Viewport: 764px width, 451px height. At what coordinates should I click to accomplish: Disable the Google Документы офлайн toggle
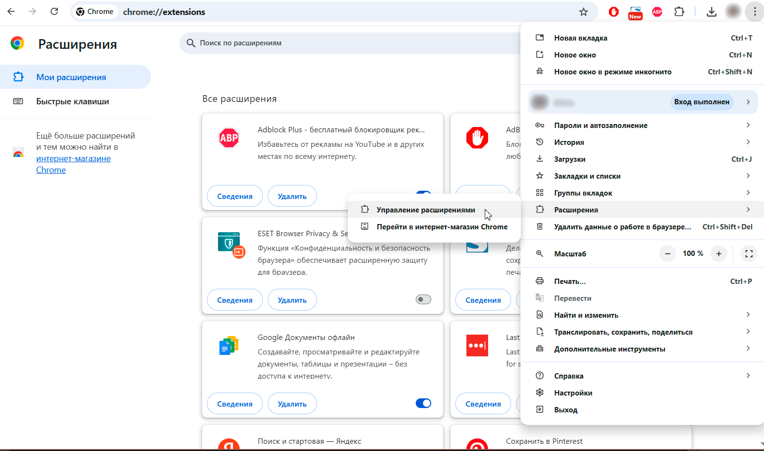tap(423, 403)
